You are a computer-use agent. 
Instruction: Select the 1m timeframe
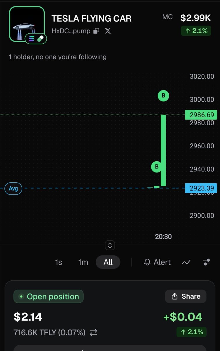(x=83, y=262)
